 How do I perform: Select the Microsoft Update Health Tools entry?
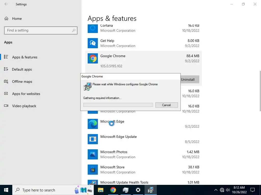click(x=124, y=182)
